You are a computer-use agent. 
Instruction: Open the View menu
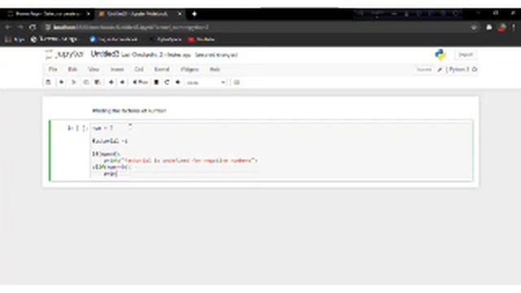pyautogui.click(x=94, y=69)
